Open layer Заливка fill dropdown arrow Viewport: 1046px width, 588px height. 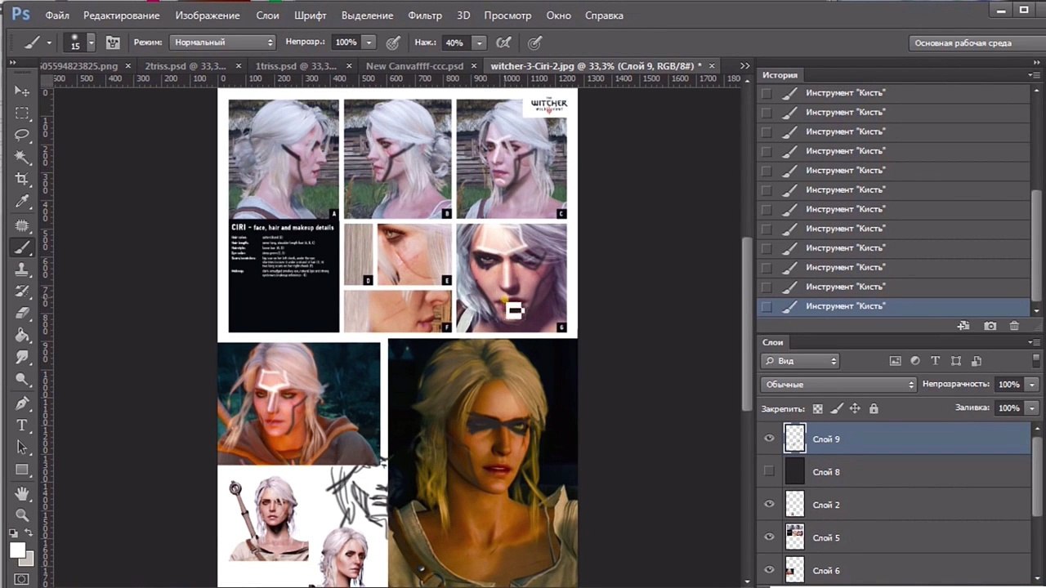coord(1032,408)
